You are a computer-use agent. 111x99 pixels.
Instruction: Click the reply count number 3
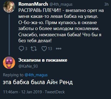[x=26, y=49]
